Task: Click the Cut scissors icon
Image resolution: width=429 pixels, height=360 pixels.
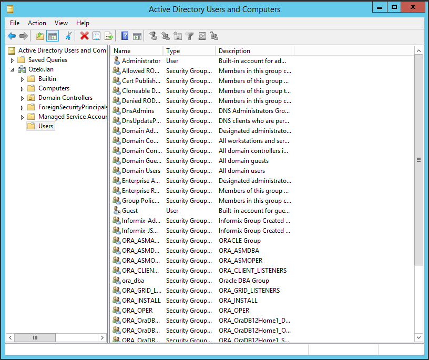Action: point(68,36)
